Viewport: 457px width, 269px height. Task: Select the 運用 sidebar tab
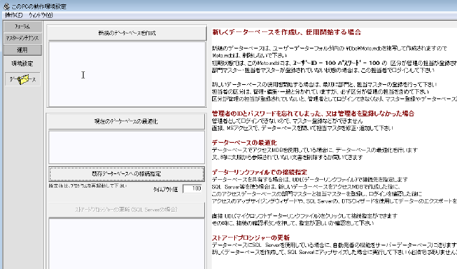(22, 50)
